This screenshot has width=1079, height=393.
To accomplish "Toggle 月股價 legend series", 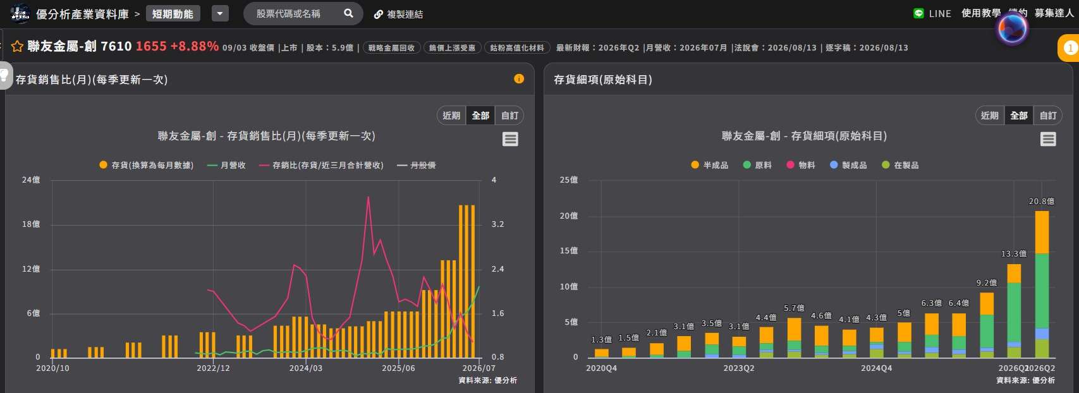I will [417, 165].
